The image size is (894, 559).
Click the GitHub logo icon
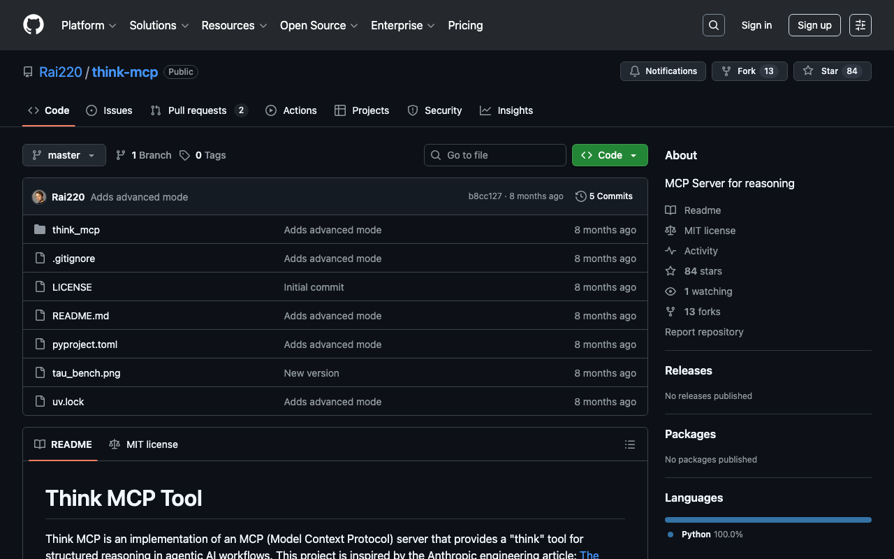[34, 25]
